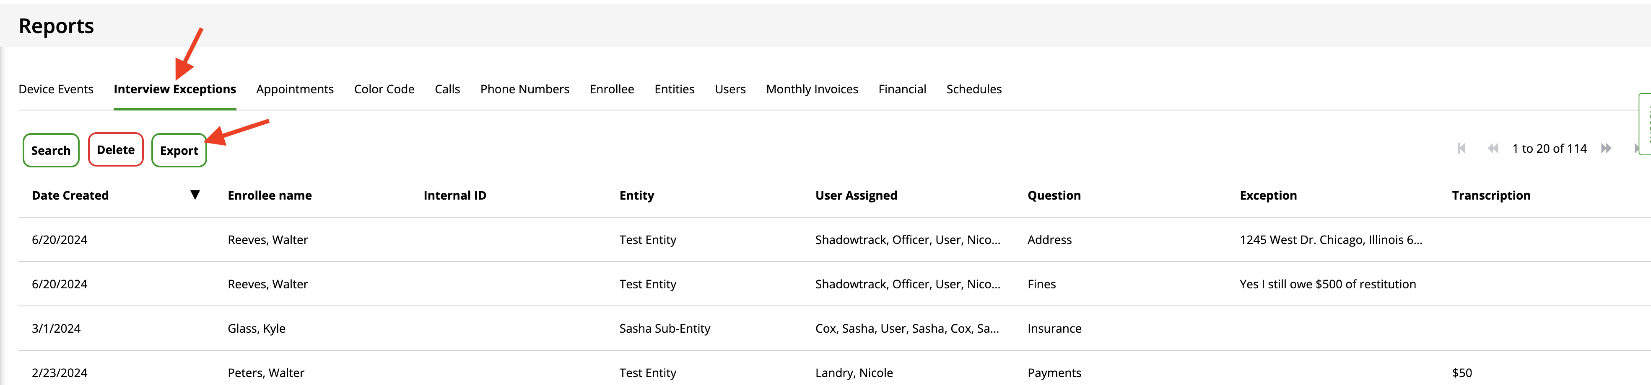Switch to the Device Events tab

coord(56,90)
